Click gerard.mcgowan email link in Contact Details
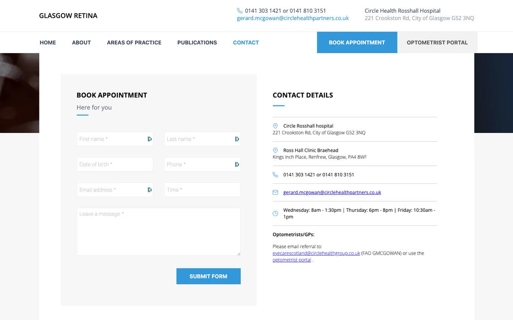Viewport: 513px width, 320px height. coord(332,192)
